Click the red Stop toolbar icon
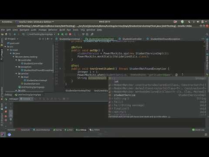 pos(70,34)
